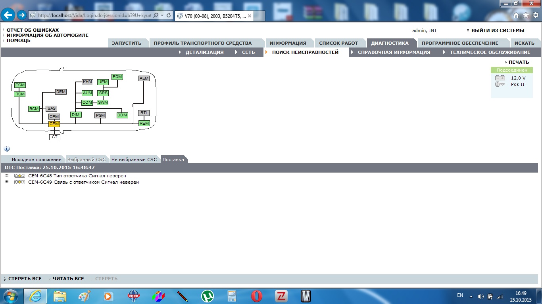This screenshot has height=304, width=542.
Task: Click the TCM module box
Action: (20, 94)
